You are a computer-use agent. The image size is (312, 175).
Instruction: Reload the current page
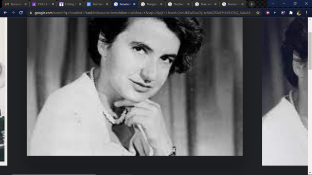(x=21, y=13)
